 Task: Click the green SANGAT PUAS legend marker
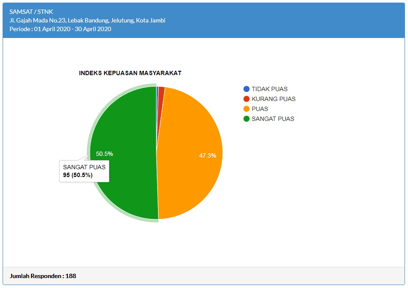(x=247, y=119)
